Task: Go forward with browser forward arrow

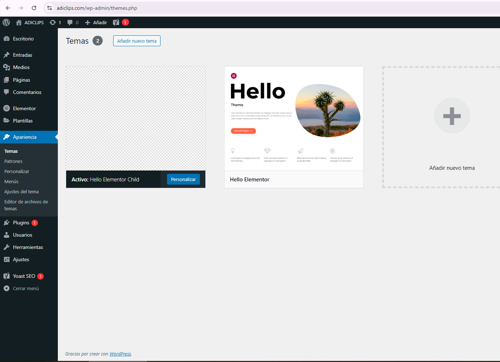Action: (21, 8)
